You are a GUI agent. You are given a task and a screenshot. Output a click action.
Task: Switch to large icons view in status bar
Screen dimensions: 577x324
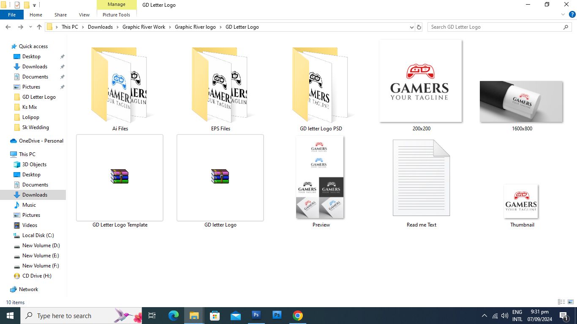pyautogui.click(x=571, y=302)
